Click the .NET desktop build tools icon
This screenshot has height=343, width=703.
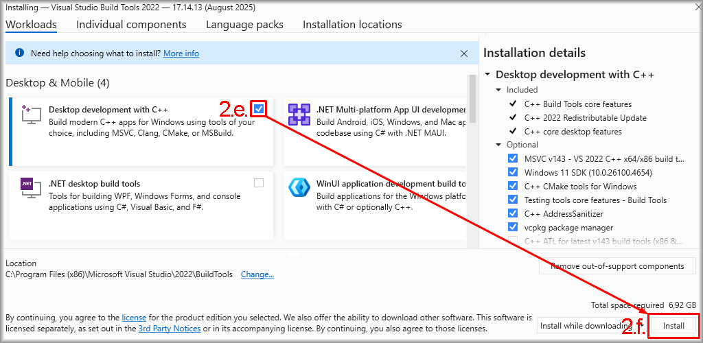(x=27, y=189)
